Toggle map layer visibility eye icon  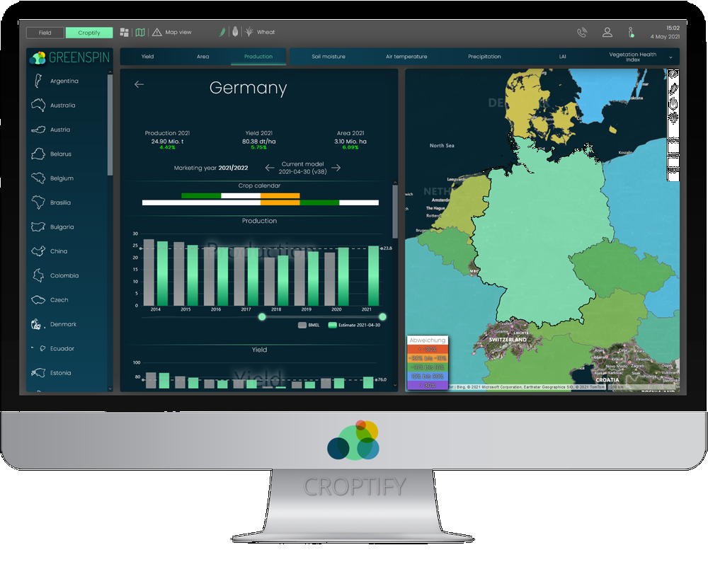673,74
